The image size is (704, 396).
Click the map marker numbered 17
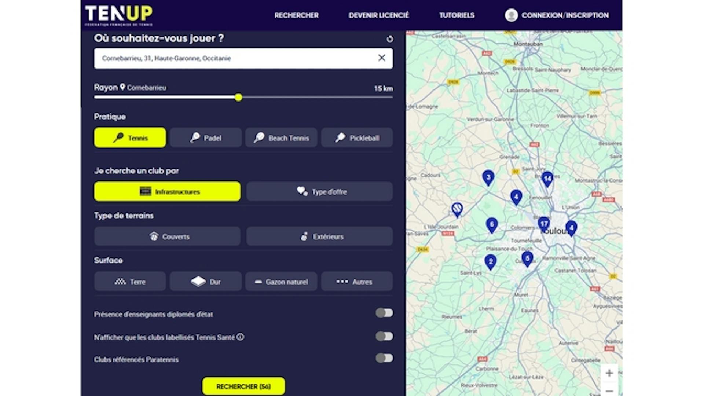tap(544, 224)
